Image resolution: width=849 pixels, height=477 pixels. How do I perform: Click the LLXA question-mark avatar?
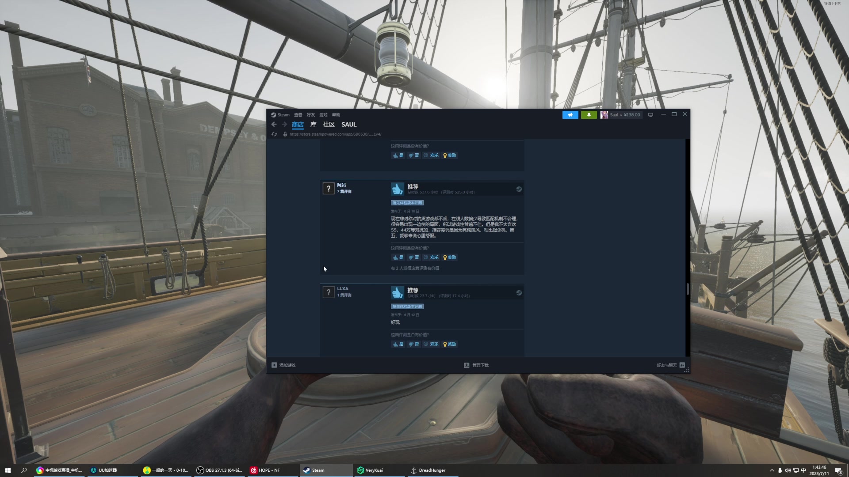coord(329,292)
